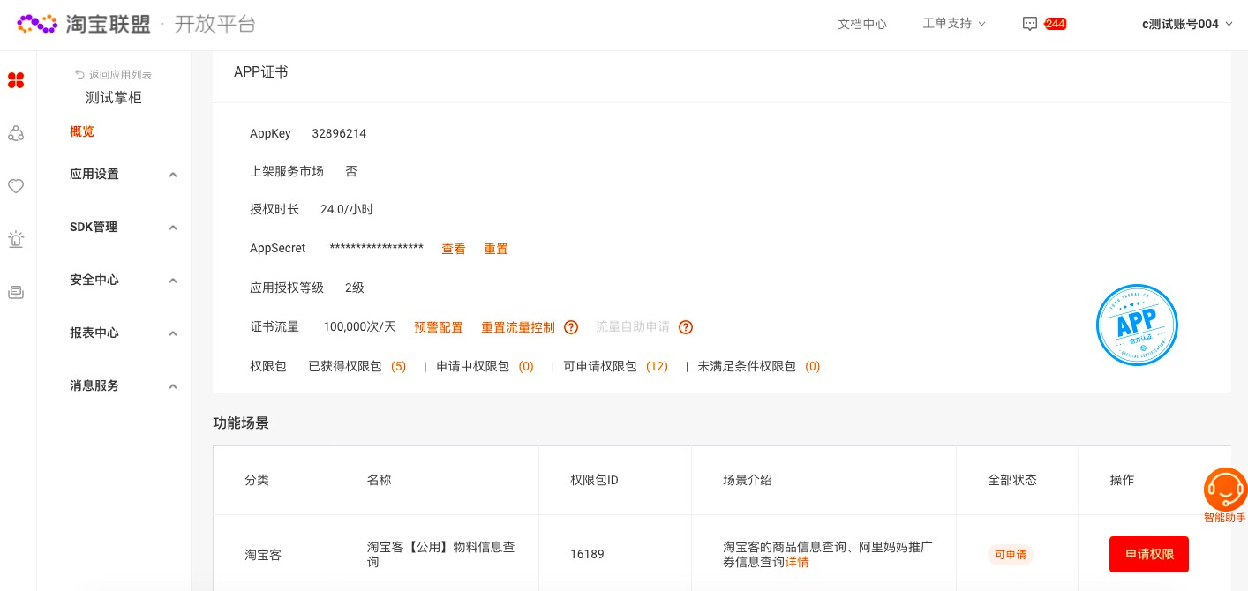Click the AppKey value 32896214
The height and width of the screenshot is (591, 1248).
point(339,134)
